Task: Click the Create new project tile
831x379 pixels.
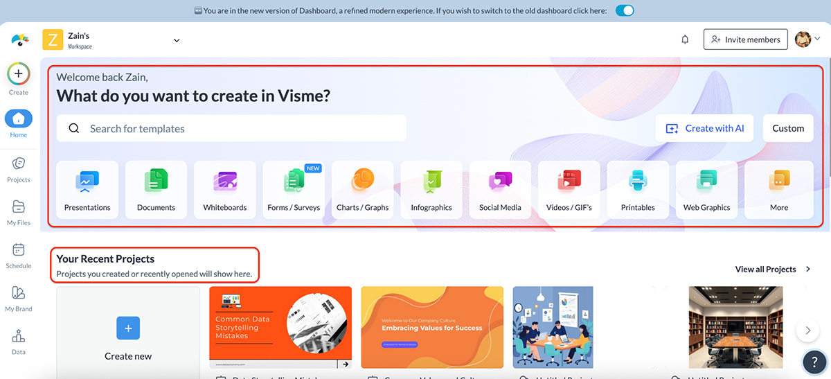Action: 128,333
